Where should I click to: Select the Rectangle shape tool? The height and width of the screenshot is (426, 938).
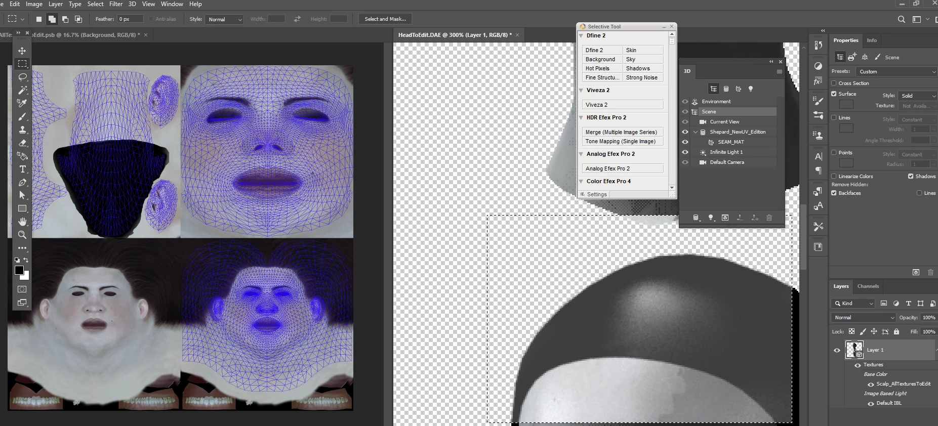click(22, 208)
